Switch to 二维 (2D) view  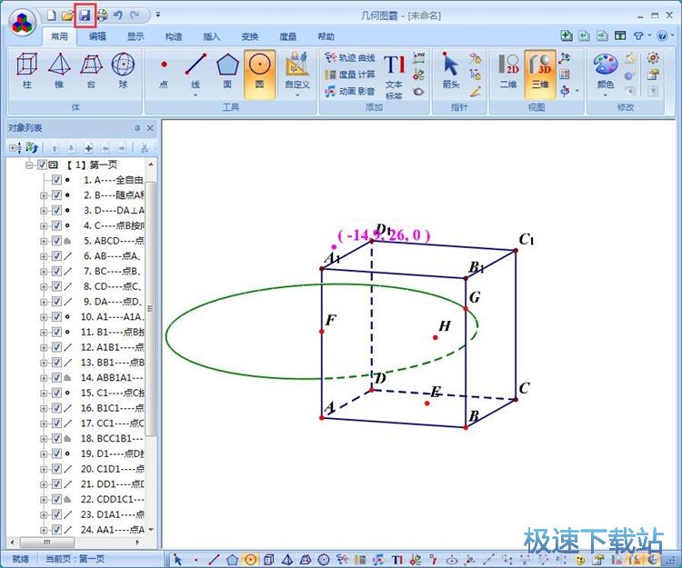pyautogui.click(x=508, y=71)
